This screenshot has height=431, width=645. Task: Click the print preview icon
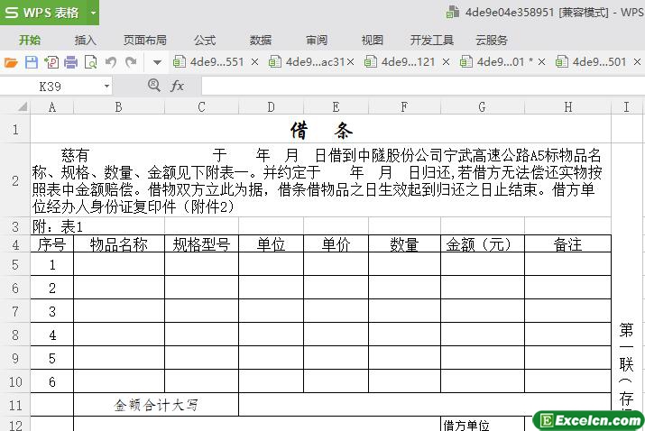click(x=90, y=62)
